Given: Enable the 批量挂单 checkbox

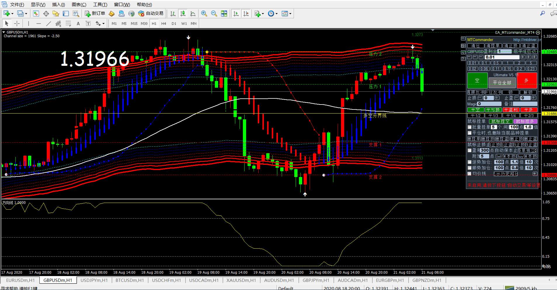Looking at the screenshot, I should (469, 127).
